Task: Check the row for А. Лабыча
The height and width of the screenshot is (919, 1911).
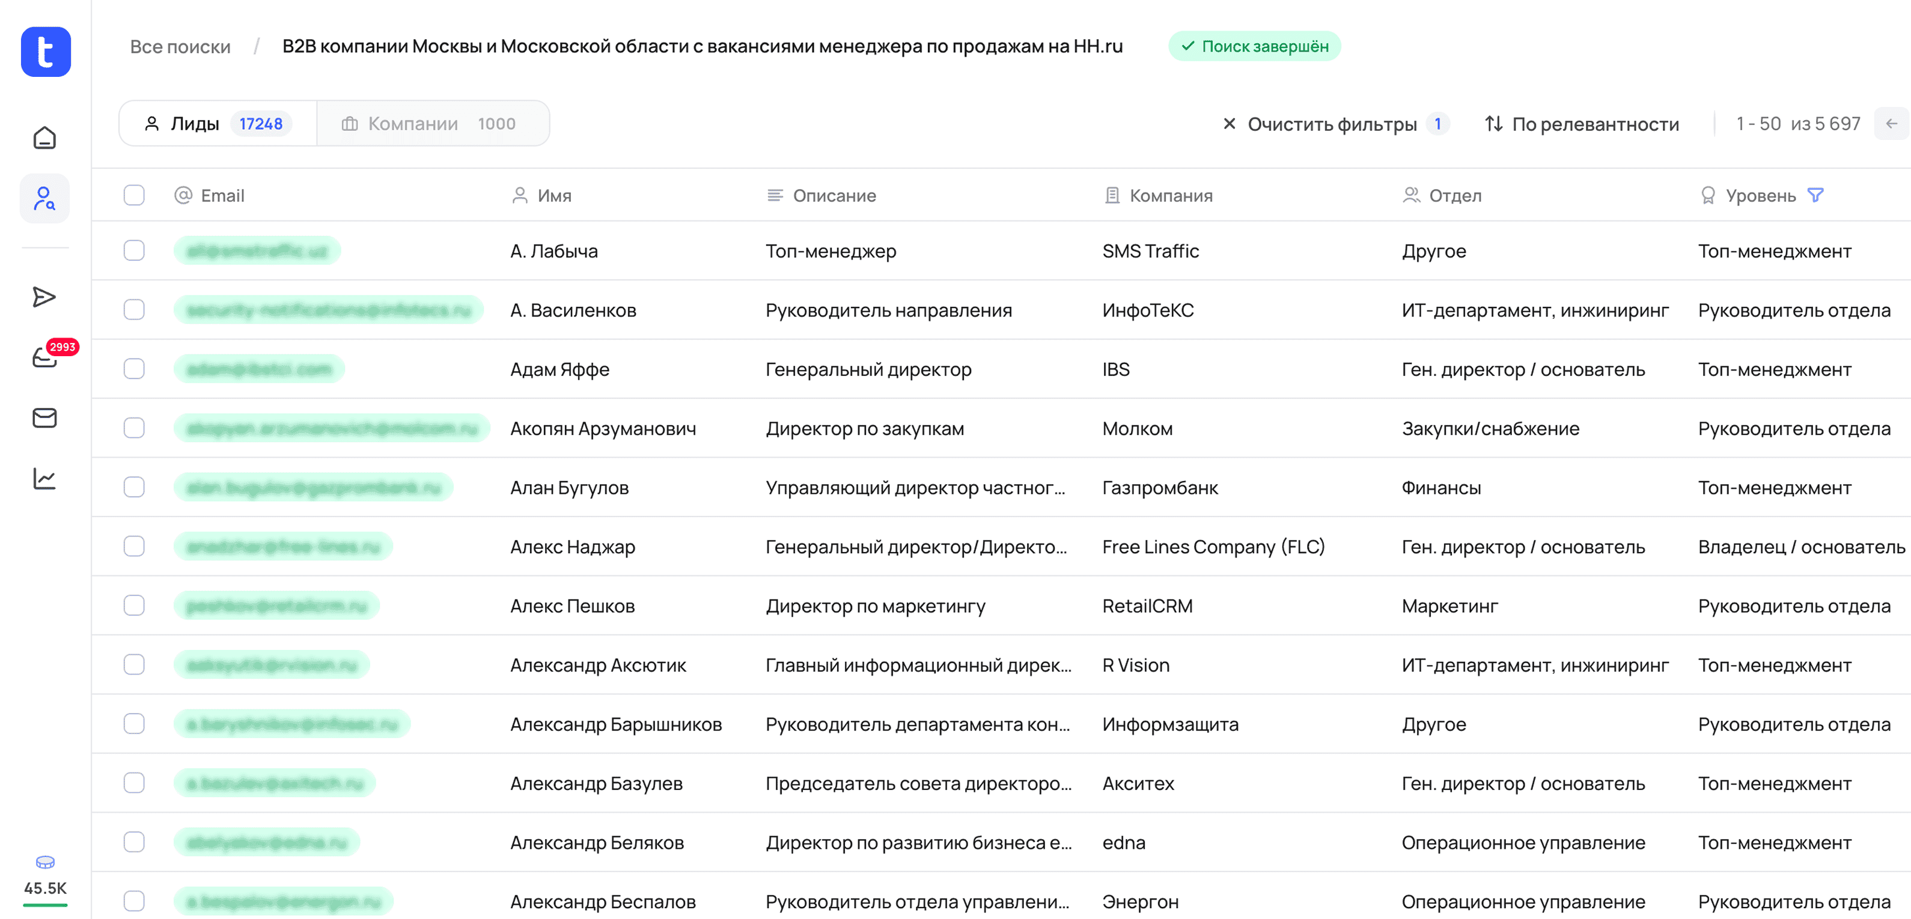Action: (x=134, y=250)
